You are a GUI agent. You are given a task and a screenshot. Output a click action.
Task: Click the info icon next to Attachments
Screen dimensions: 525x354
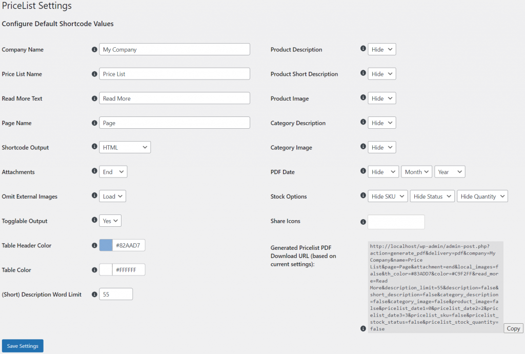(x=94, y=171)
